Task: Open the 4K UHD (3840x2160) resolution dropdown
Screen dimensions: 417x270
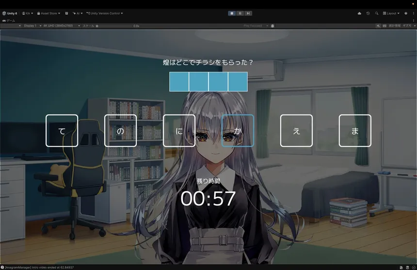Action: point(61,26)
